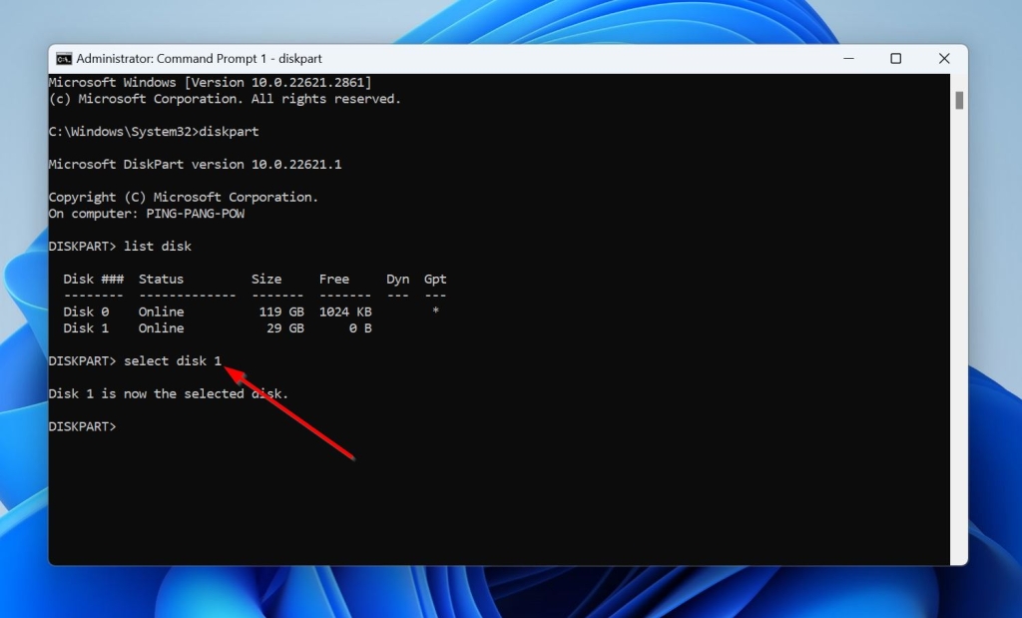Click the "select disk 1" command text
Viewport: 1022px width, 618px height.
click(173, 360)
